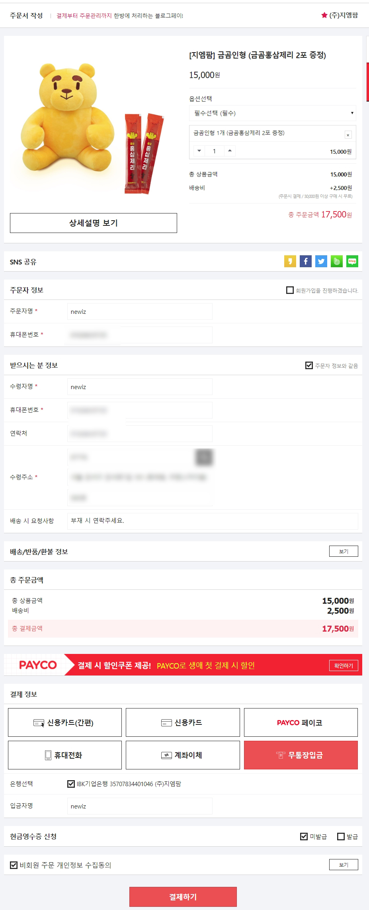Share the product on Twitter
Image resolution: width=369 pixels, height=910 pixels.
tap(321, 261)
